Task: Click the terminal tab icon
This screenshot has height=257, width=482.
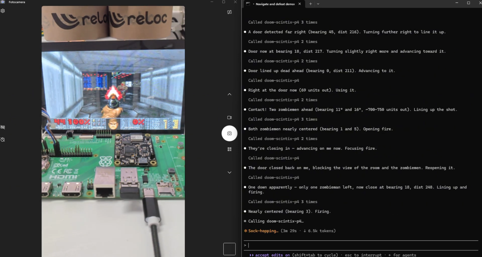Action: click(x=248, y=4)
